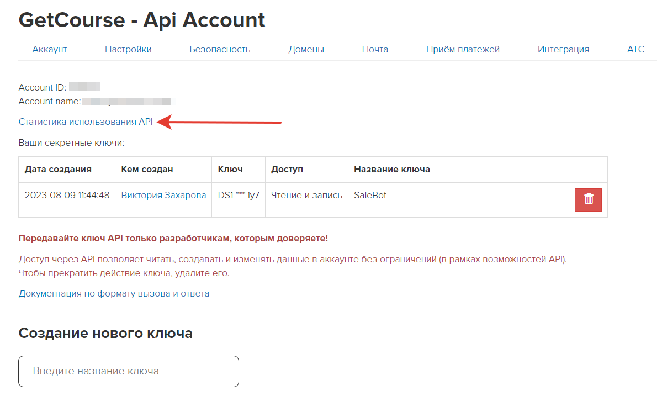Open the АТС tab
Screen dimensions: 657x396
[635, 50]
